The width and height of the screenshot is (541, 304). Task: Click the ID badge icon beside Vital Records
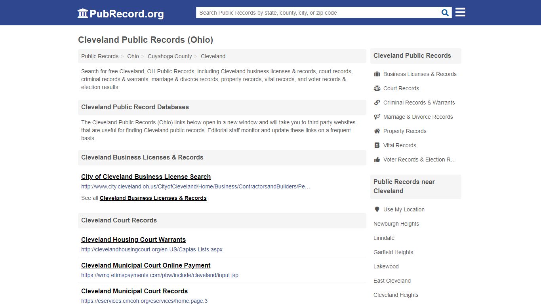pos(377,145)
